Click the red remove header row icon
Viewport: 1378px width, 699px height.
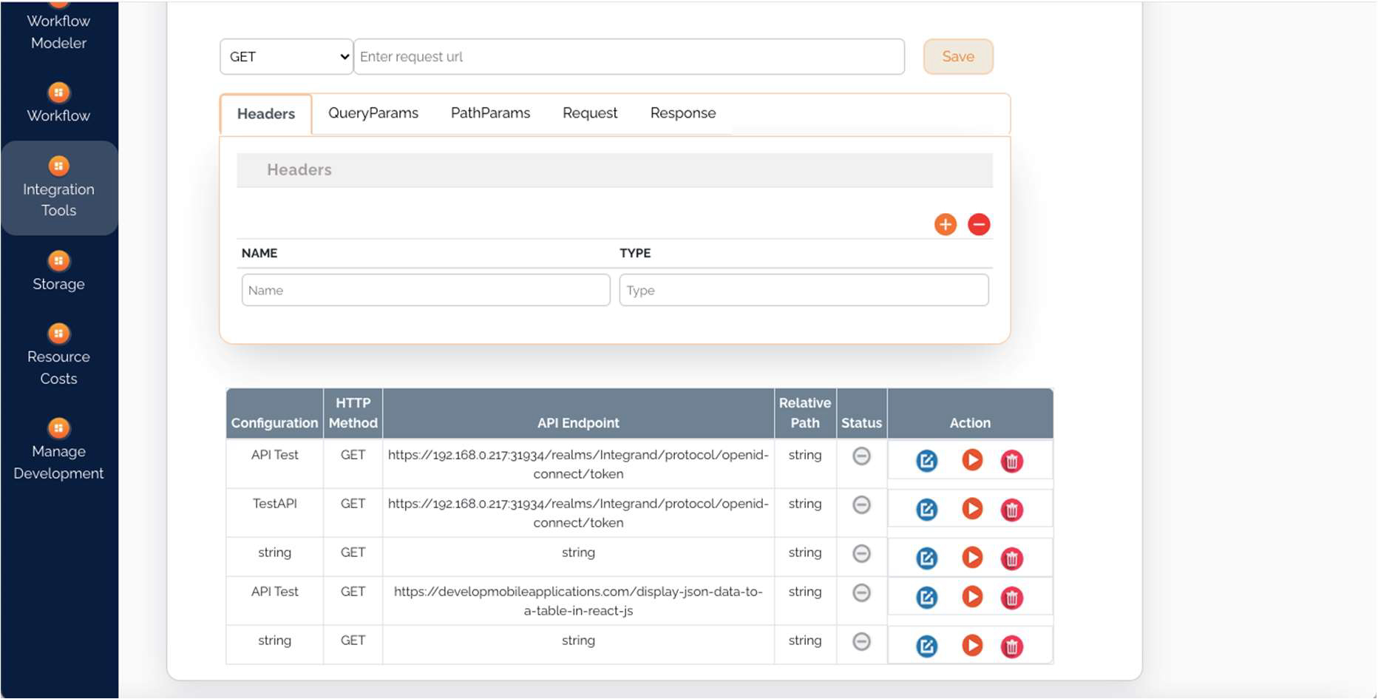click(x=978, y=224)
